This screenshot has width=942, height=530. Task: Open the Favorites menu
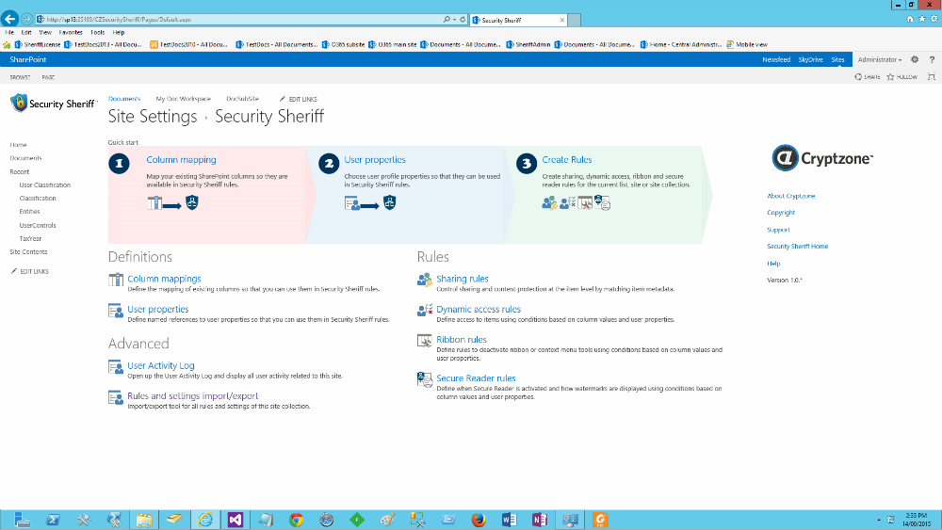pos(71,32)
